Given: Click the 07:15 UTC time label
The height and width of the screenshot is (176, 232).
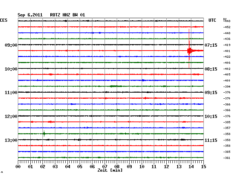Looking at the screenshot, I should point(211,45).
